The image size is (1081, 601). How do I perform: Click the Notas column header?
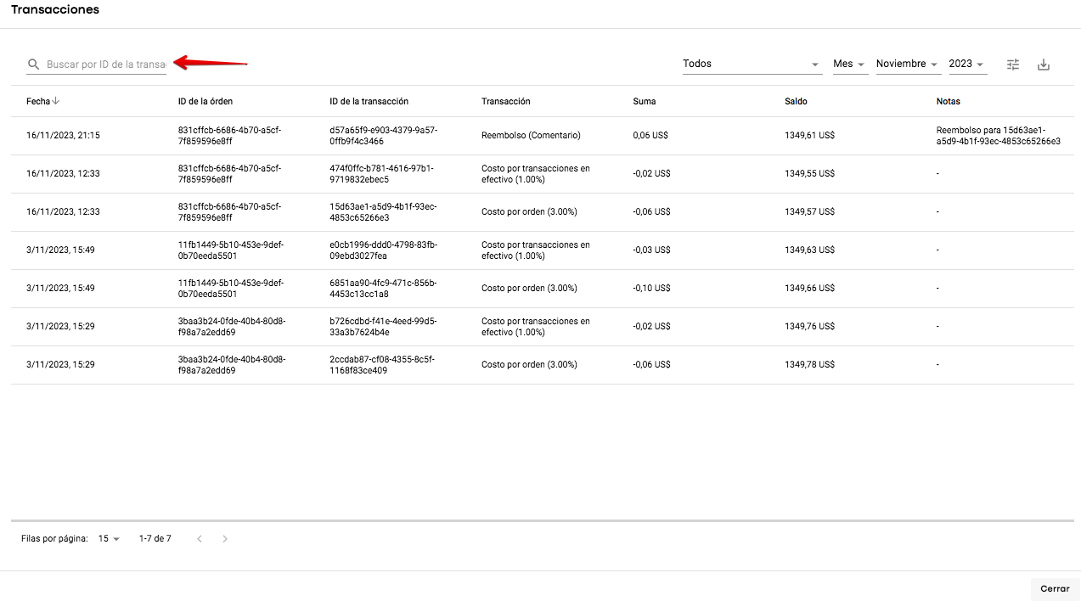[x=948, y=101]
